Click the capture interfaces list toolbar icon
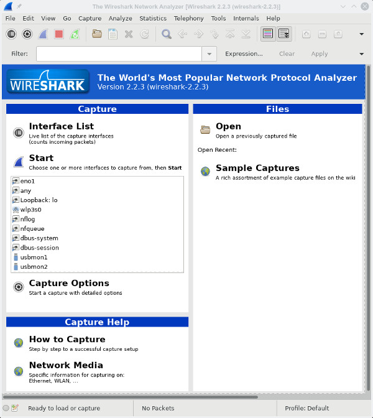The height and width of the screenshot is (418, 373). pos(11,34)
